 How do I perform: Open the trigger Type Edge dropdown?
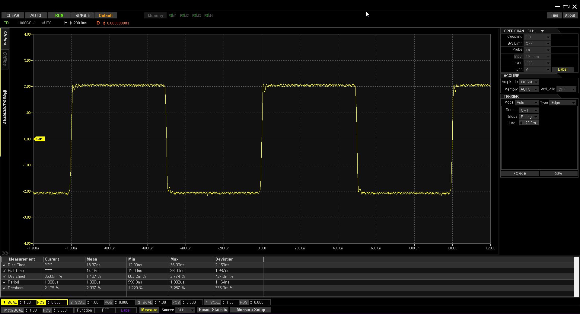563,103
